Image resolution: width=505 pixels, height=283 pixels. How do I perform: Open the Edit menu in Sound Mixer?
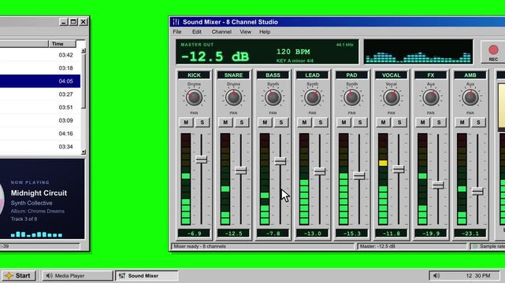click(197, 31)
